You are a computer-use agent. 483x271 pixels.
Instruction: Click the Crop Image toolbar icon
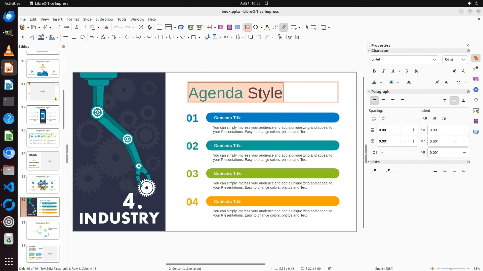tap(259, 37)
